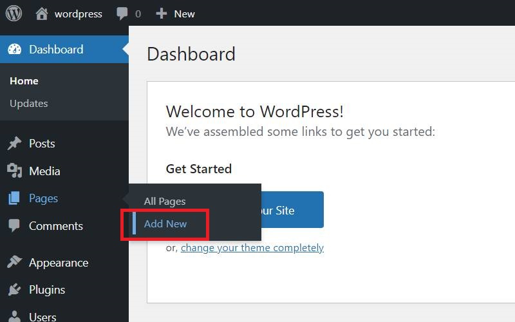Click the Posts pushpin icon
This screenshot has height=322, width=515.
pyautogui.click(x=14, y=144)
